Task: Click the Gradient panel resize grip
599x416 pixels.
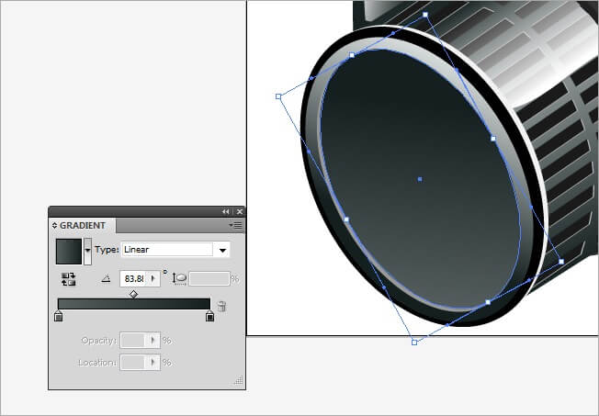Action: click(x=239, y=379)
